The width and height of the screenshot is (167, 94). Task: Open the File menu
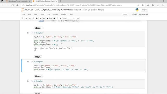click(x=24, y=14)
